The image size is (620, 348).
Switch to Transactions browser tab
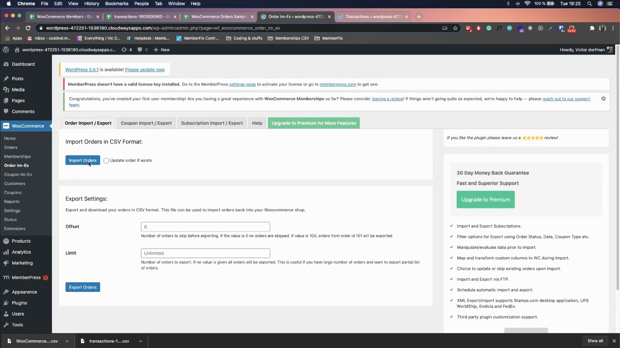point(373,16)
